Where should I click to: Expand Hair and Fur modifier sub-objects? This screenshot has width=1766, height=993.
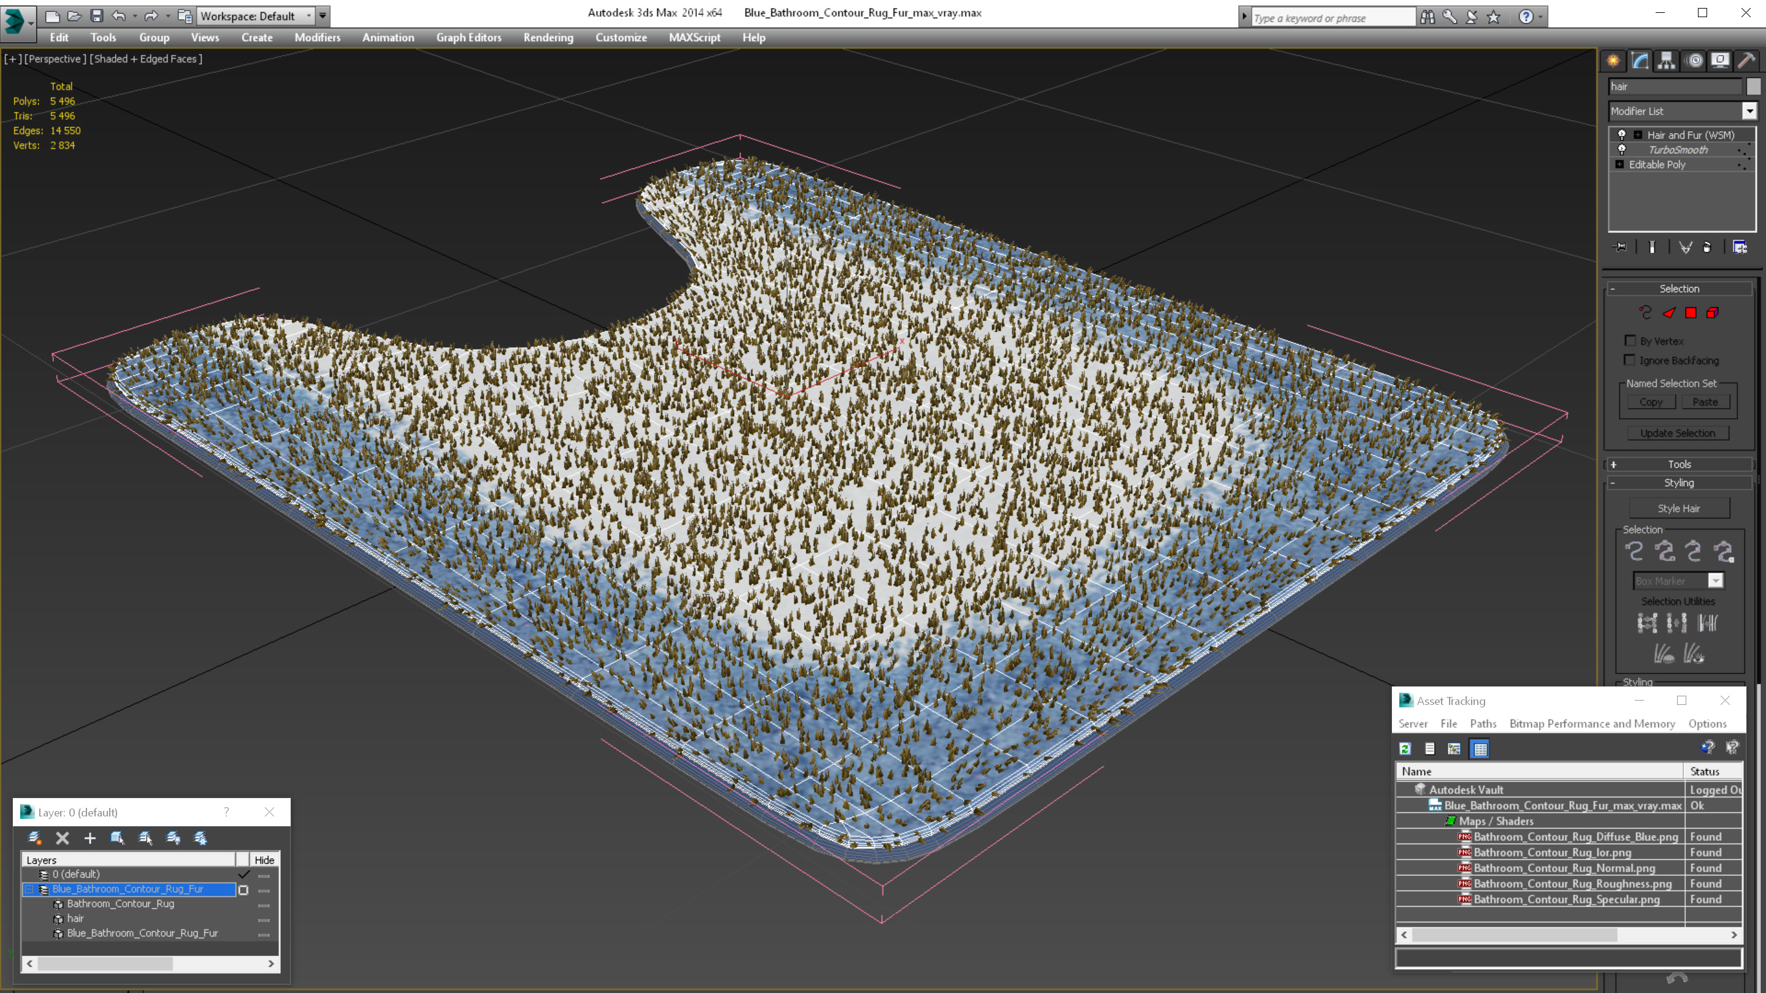1638,134
